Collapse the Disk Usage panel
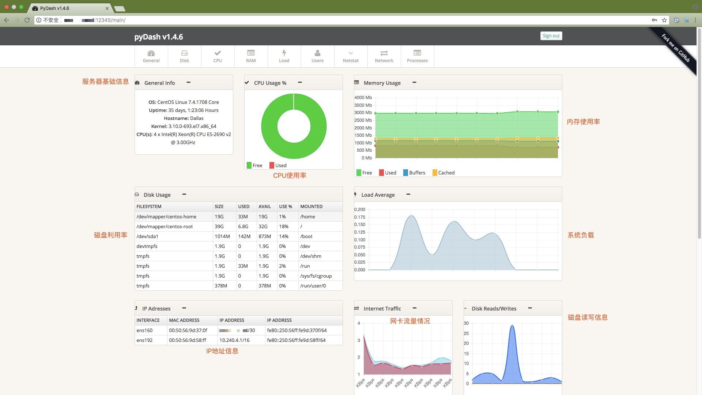The width and height of the screenshot is (702, 395). click(184, 194)
